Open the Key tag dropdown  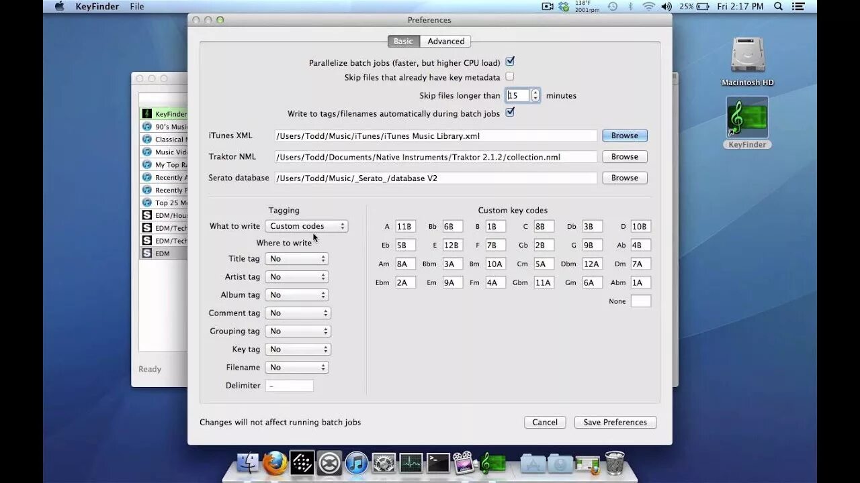(x=297, y=349)
